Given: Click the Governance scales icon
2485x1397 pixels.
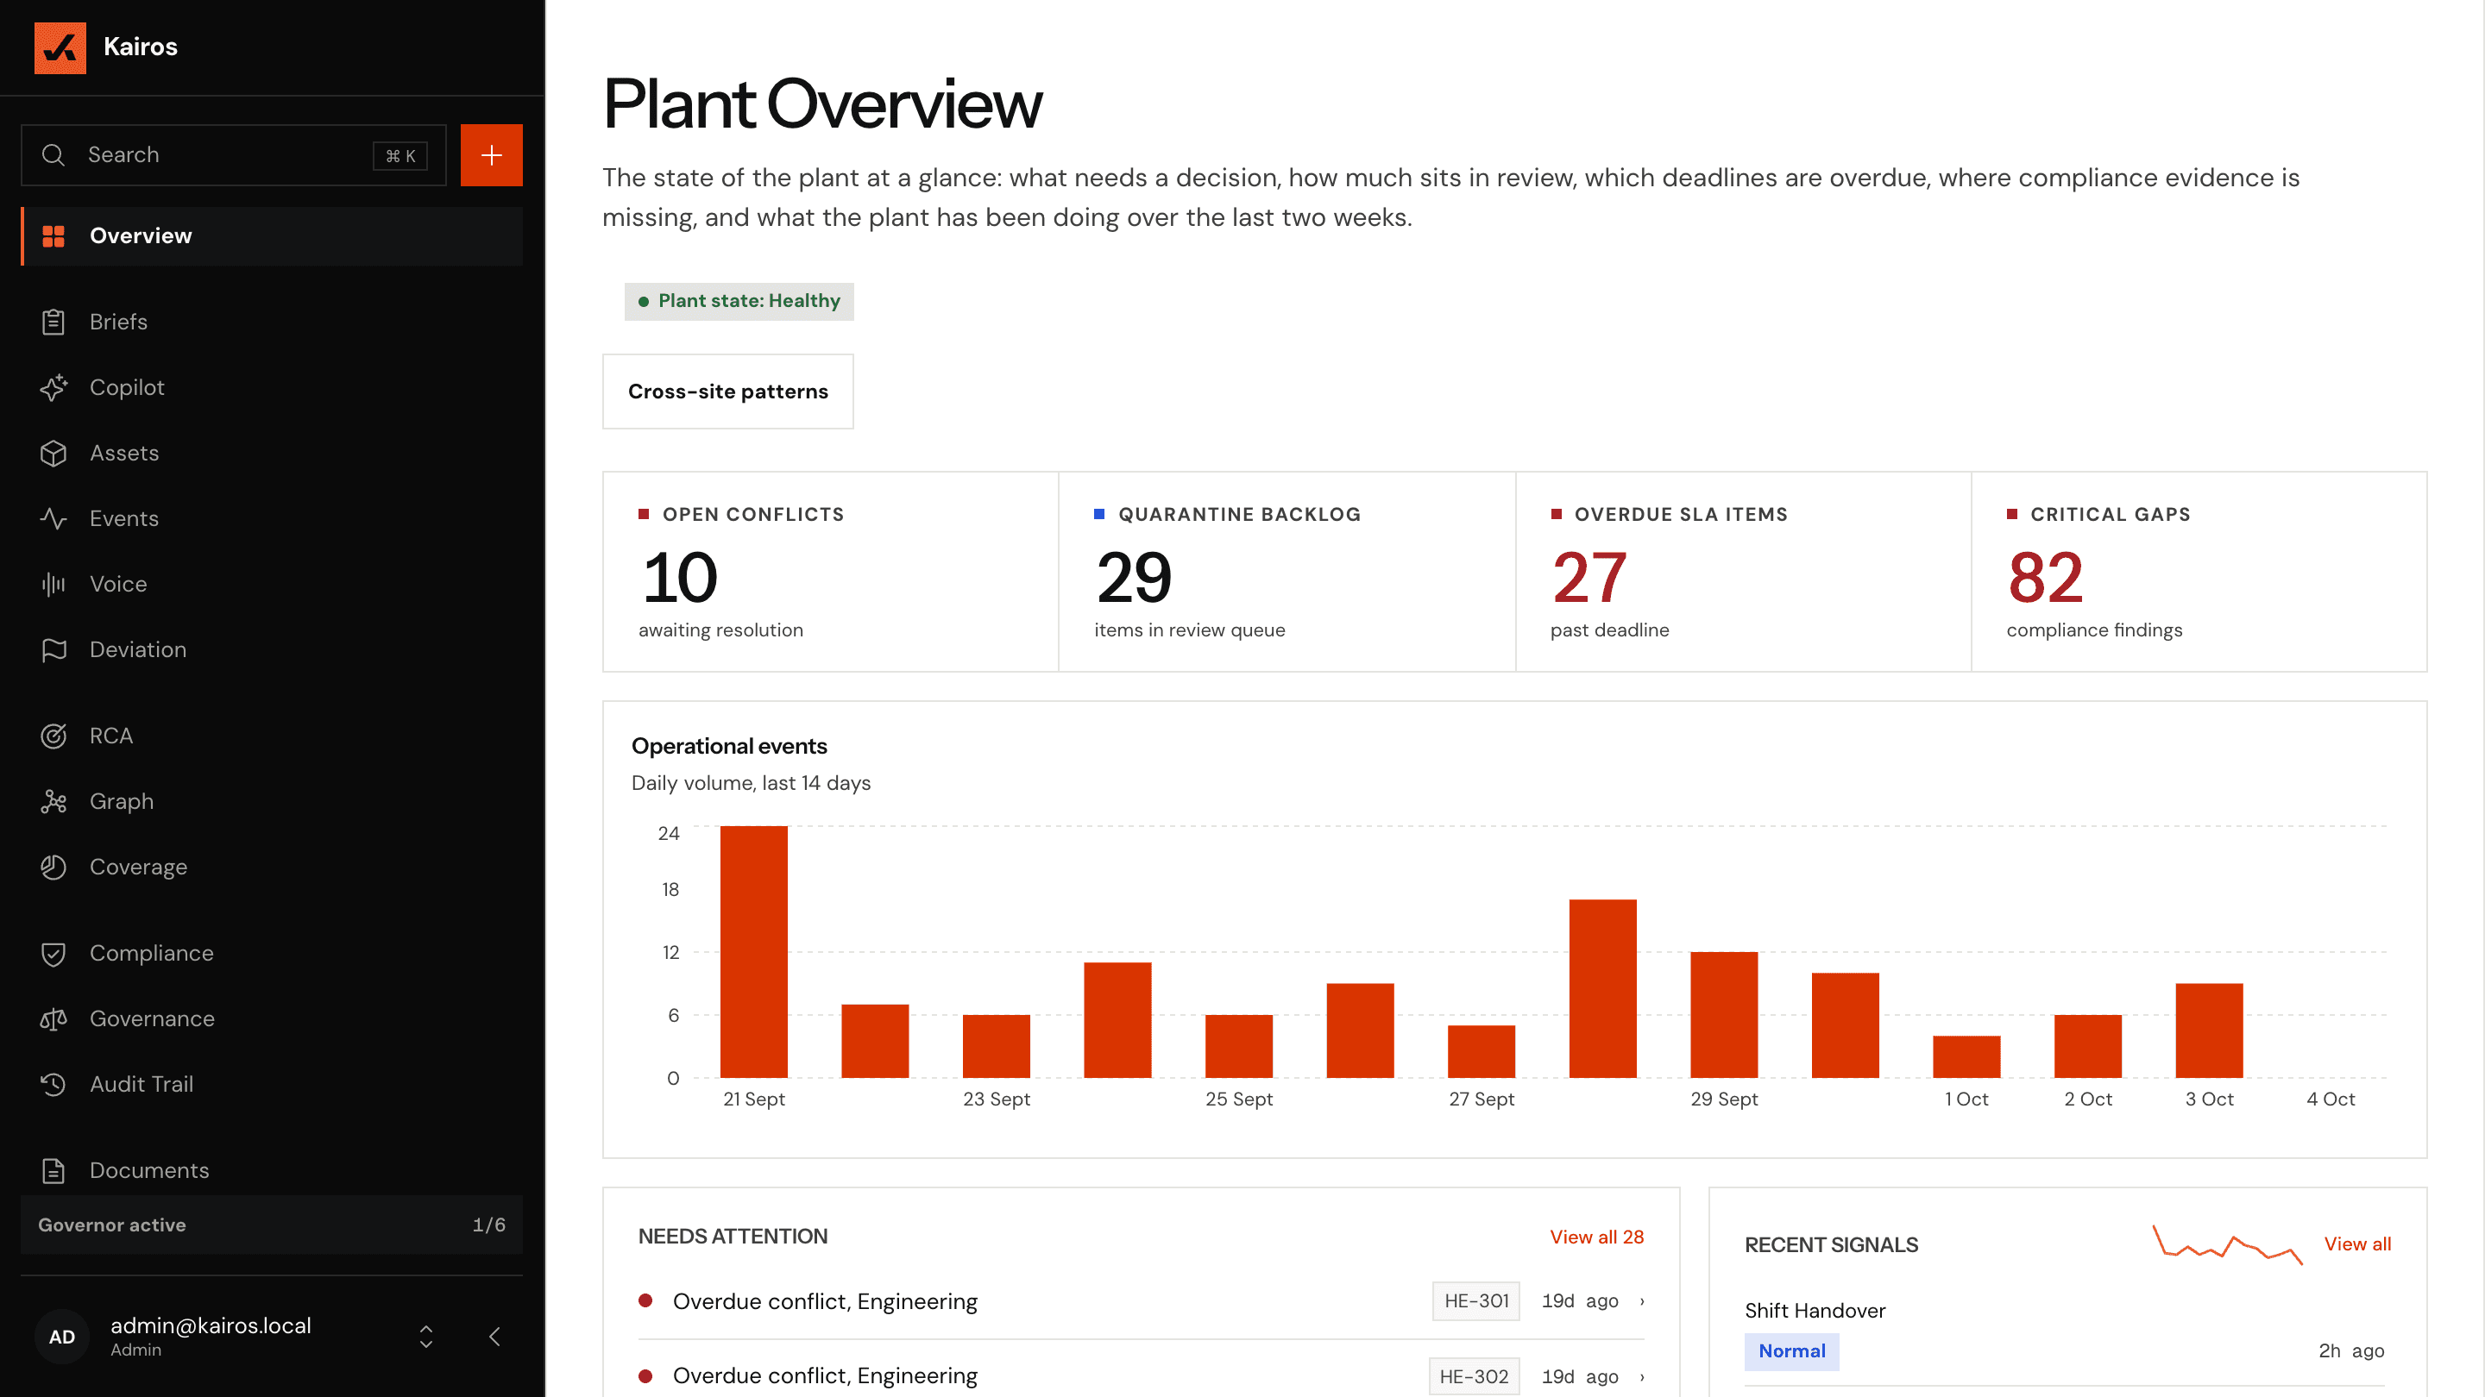Looking at the screenshot, I should click(x=54, y=1019).
